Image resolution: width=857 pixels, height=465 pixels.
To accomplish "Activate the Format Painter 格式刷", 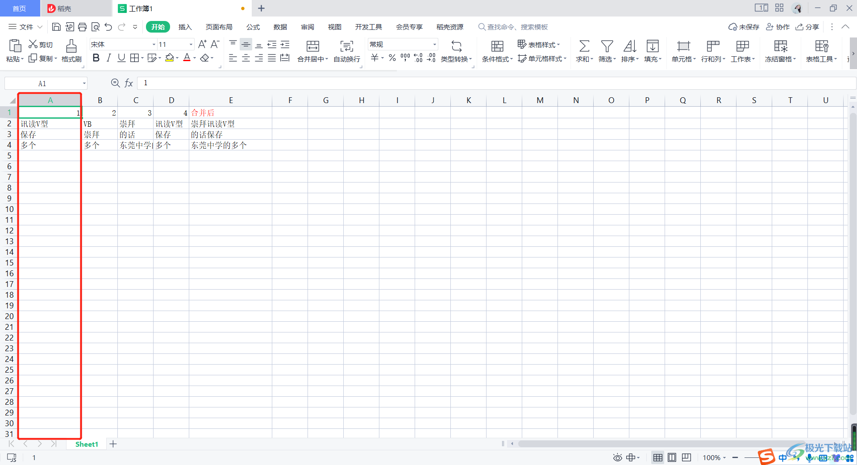I will tap(71, 51).
